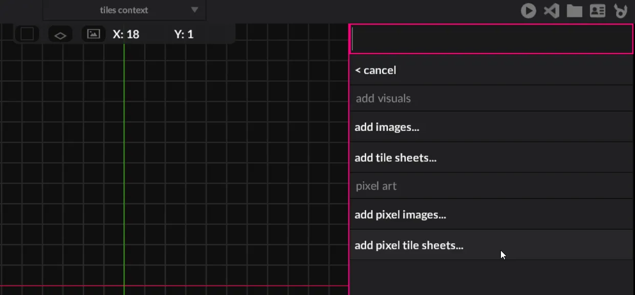635x295 pixels.
Task: Click the "add visuals" section header
Action: 383,99
